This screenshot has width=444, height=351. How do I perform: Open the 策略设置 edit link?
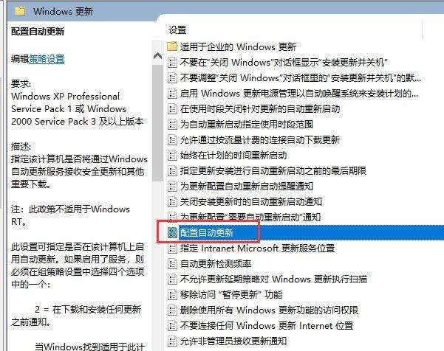pyautogui.click(x=47, y=59)
